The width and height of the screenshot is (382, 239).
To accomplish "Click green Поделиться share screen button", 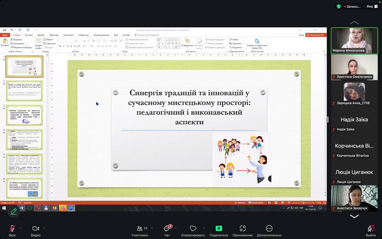I will 219,231.
